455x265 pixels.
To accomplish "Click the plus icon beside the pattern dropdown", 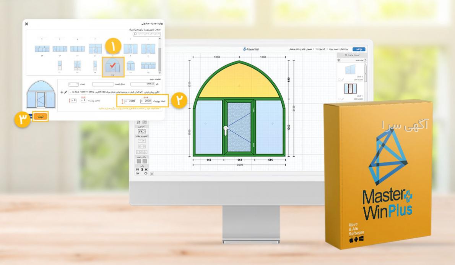I will point(62,92).
